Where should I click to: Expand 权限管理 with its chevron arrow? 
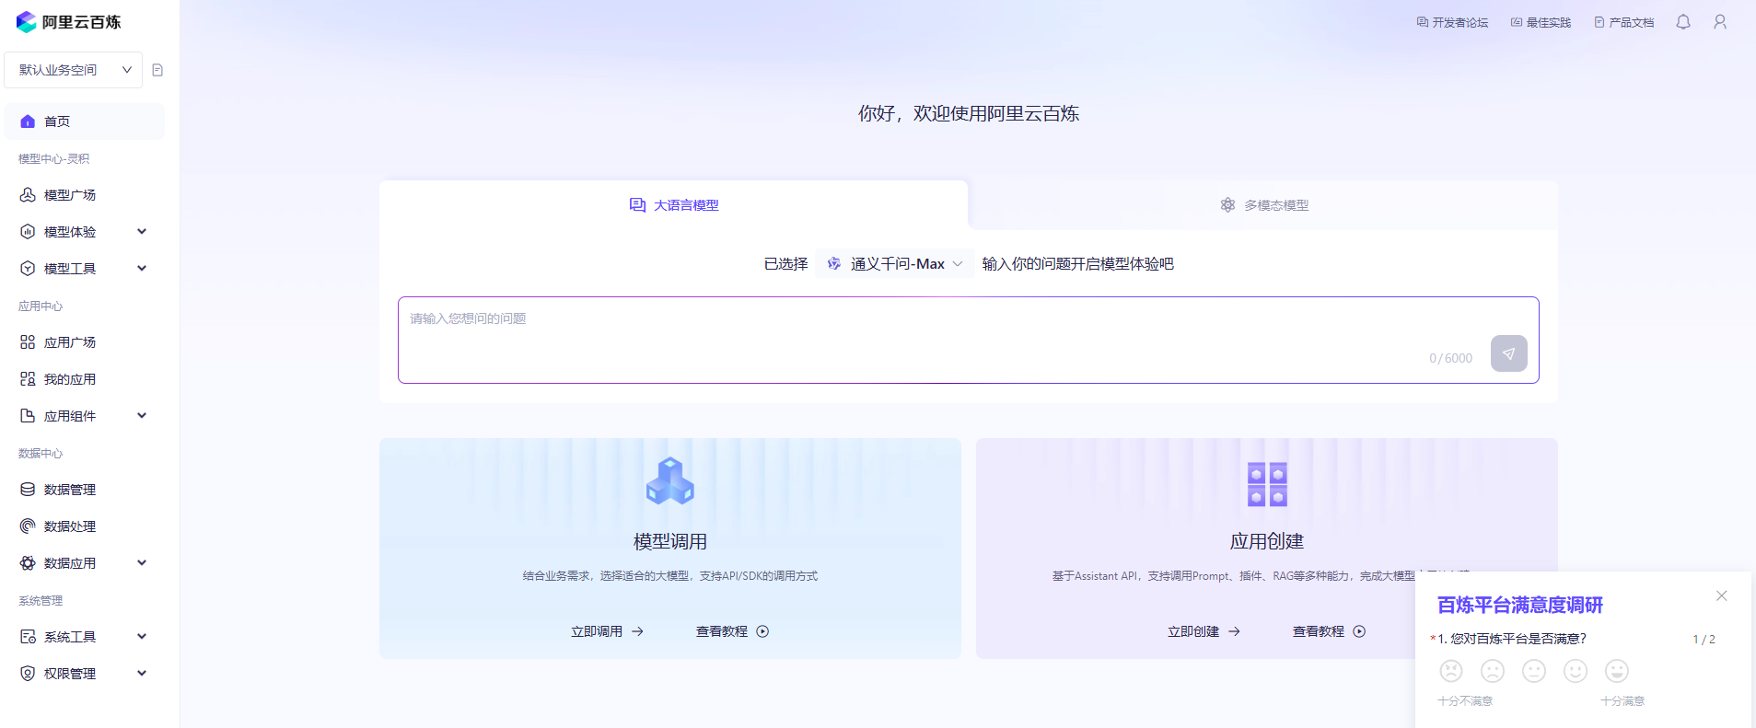click(142, 674)
